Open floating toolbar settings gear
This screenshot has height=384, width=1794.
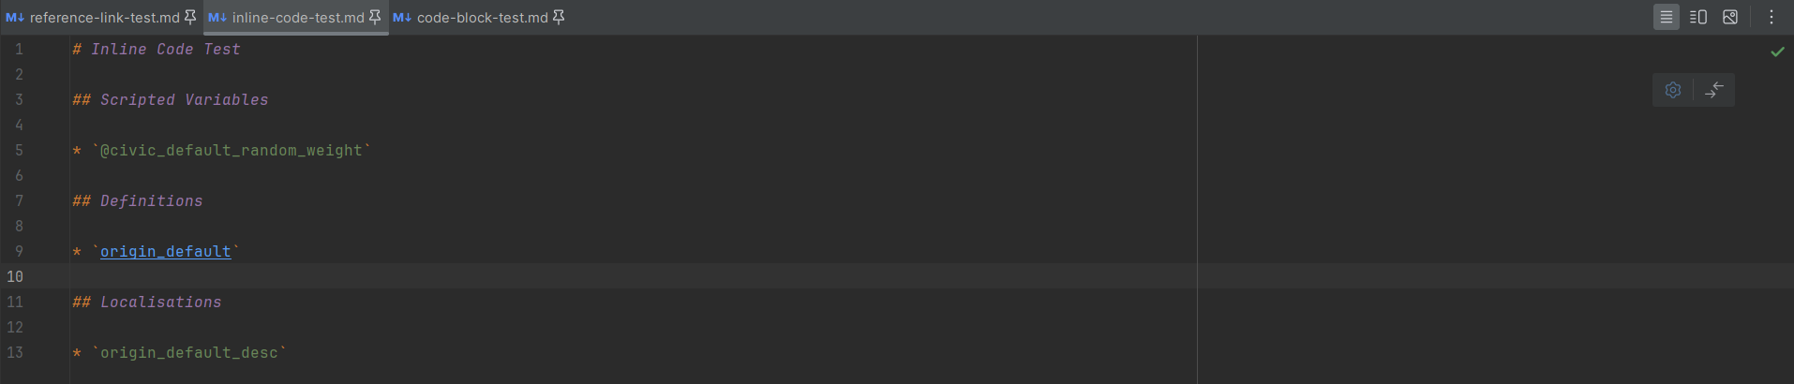click(x=1673, y=90)
